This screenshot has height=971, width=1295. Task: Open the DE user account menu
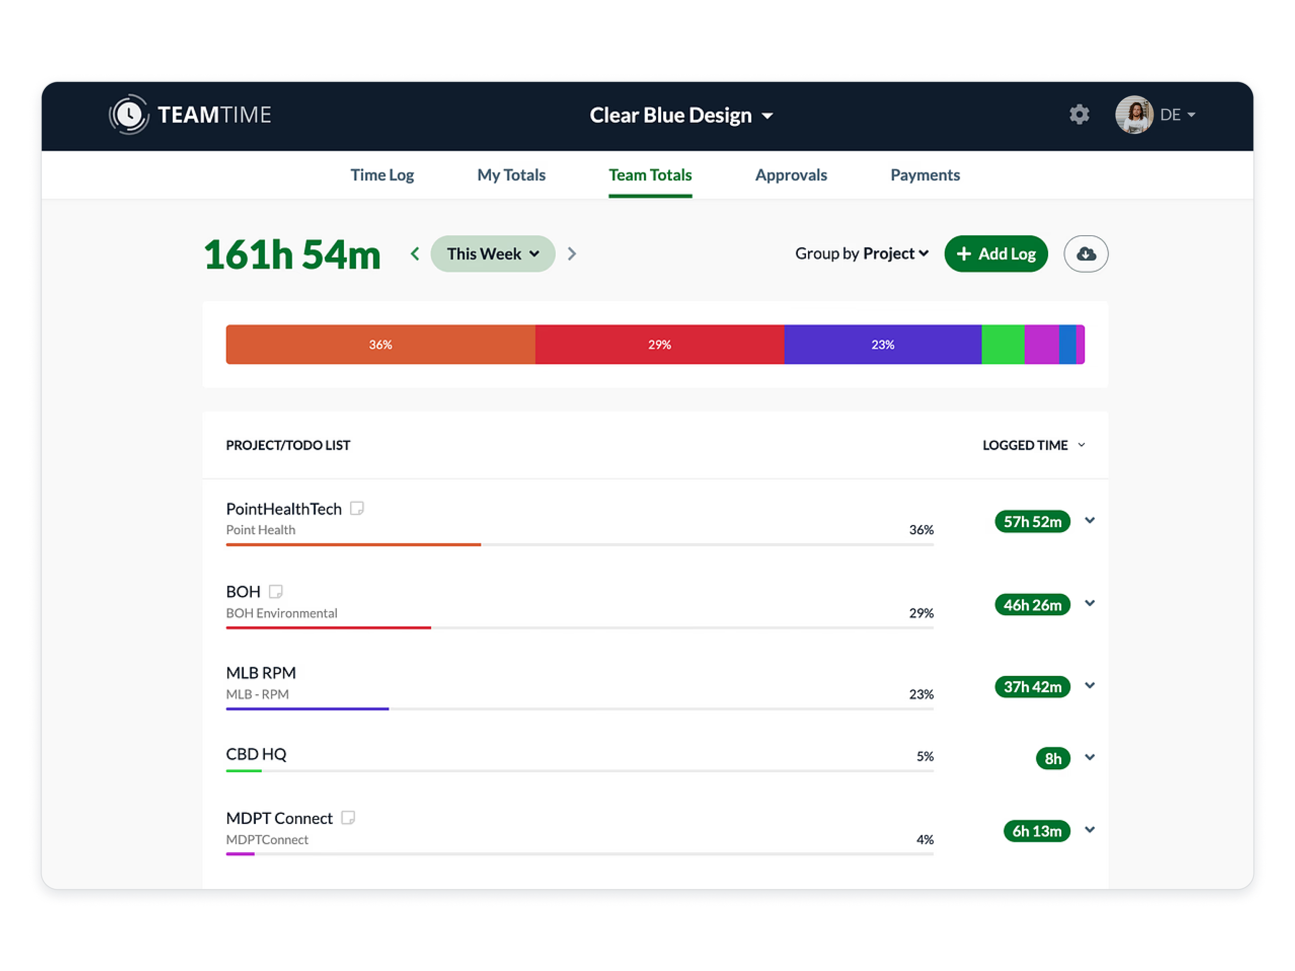pos(1177,115)
